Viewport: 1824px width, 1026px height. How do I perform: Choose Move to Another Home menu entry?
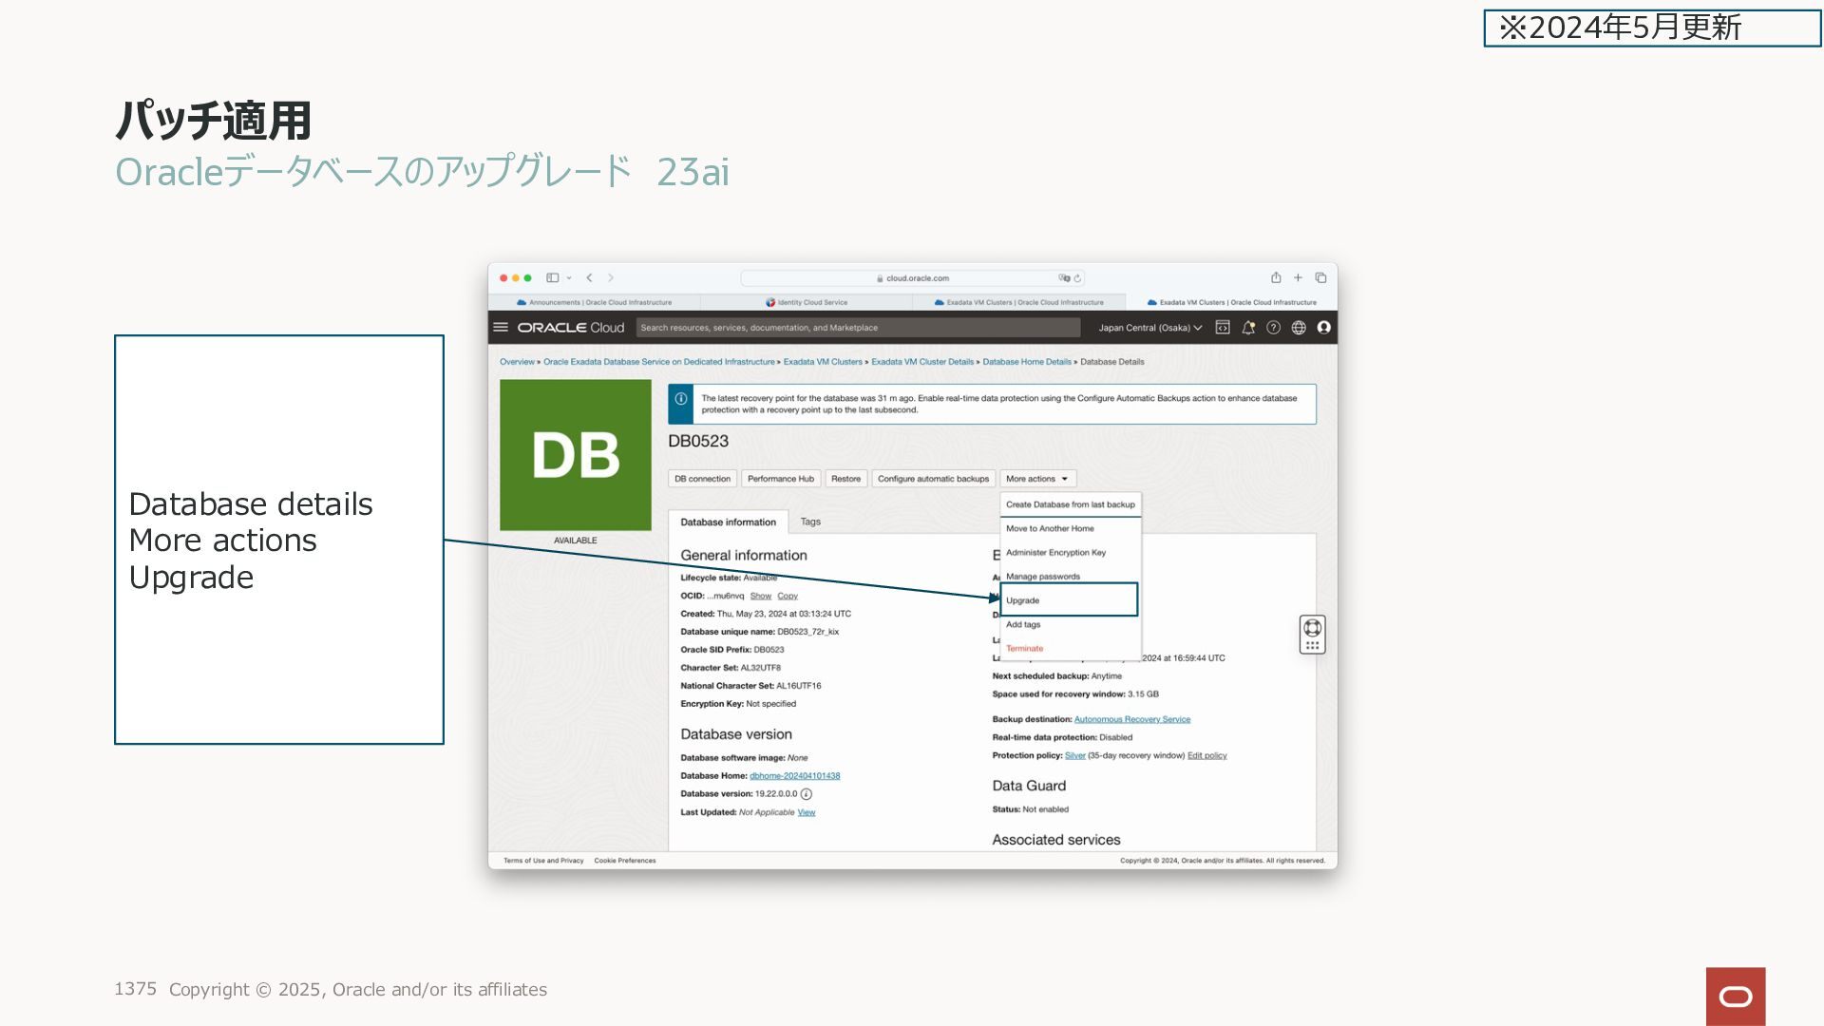(1050, 528)
